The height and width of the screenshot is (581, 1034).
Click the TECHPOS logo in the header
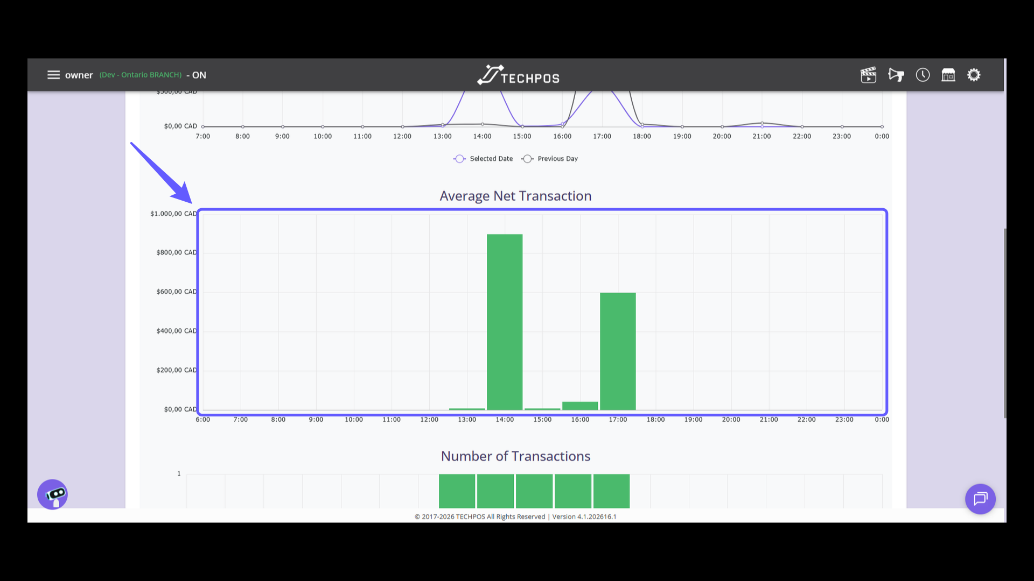tap(518, 75)
